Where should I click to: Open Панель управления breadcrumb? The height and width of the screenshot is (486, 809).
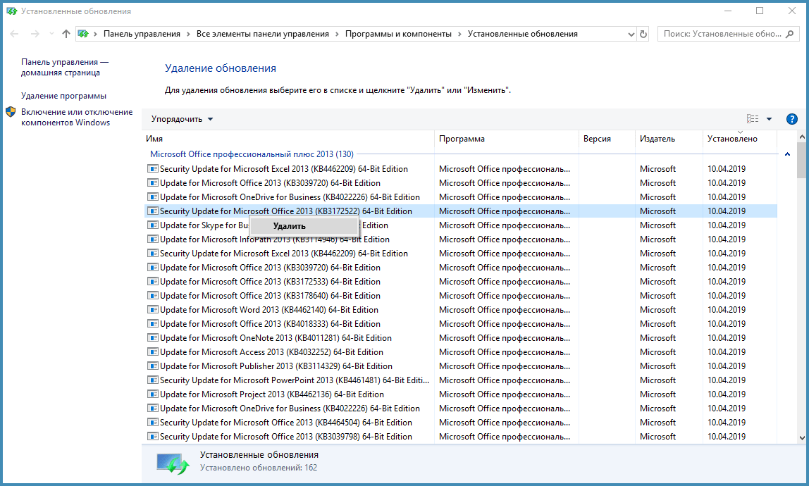pyautogui.click(x=142, y=34)
